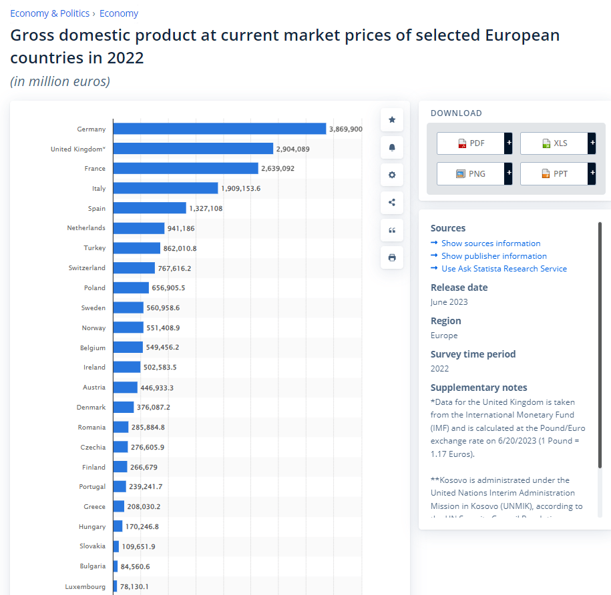Image resolution: width=611 pixels, height=595 pixels.
Task: Download the data as XLS
Action: [x=554, y=143]
